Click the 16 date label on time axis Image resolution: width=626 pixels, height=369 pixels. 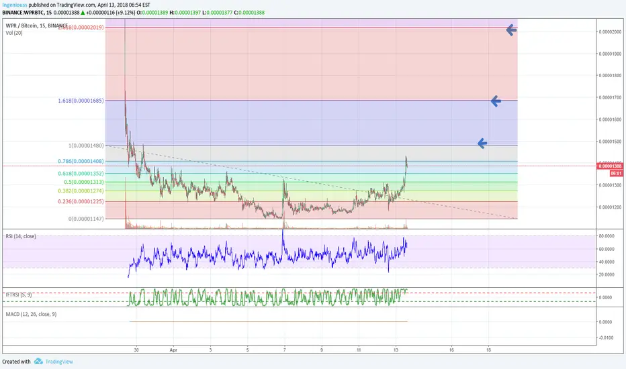tap(451, 350)
